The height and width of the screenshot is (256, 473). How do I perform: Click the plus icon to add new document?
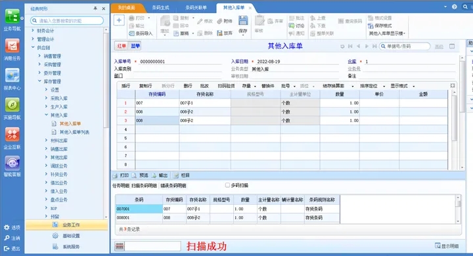point(119,20)
